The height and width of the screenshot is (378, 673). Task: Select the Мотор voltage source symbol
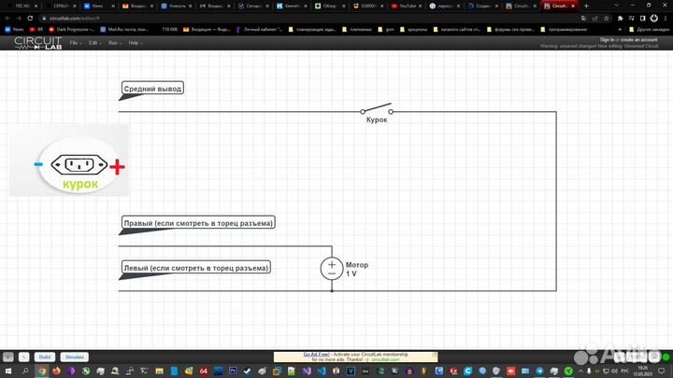331,269
